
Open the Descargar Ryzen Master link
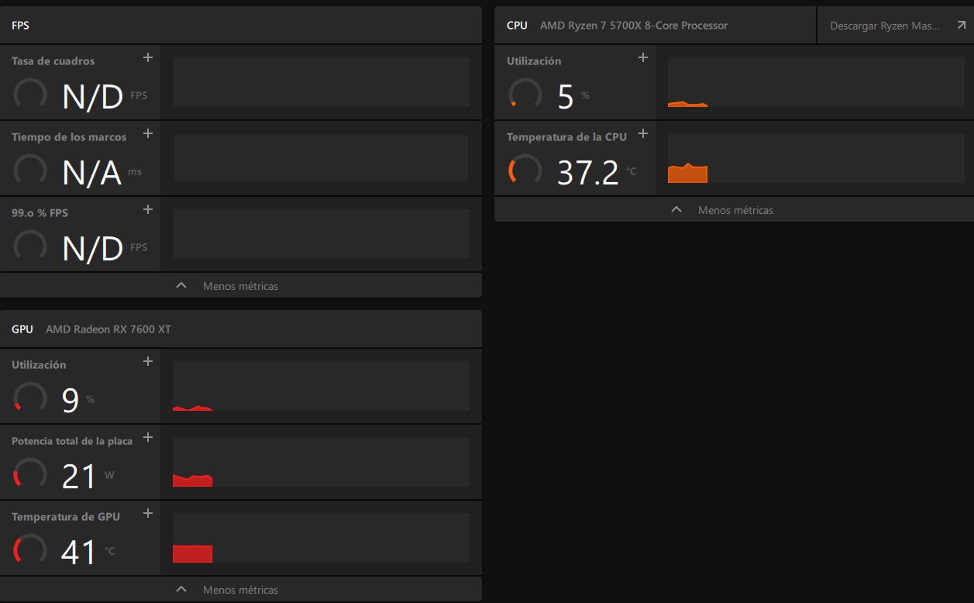coord(883,26)
